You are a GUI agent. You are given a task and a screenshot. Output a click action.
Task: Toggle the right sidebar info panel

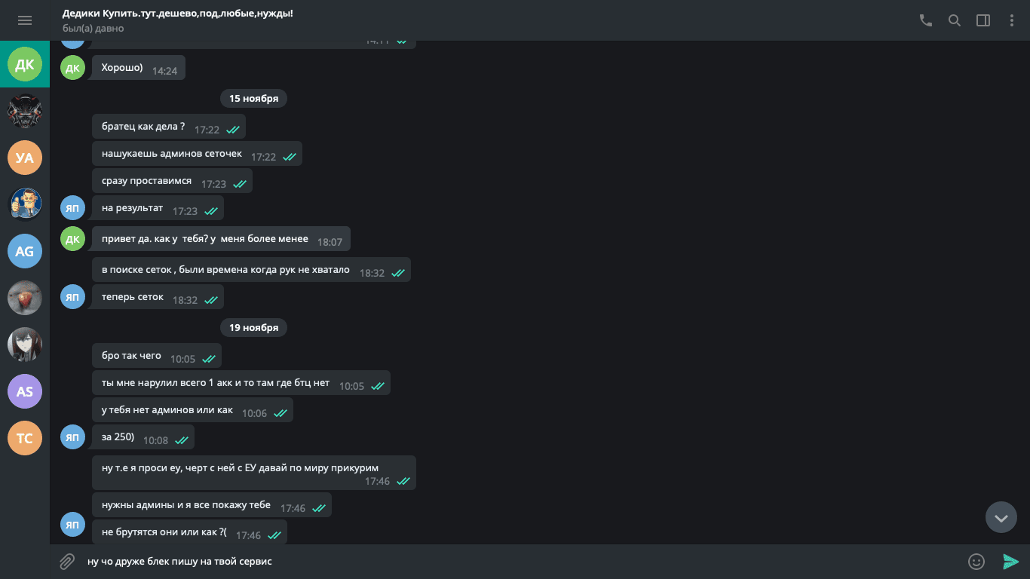pyautogui.click(x=983, y=20)
